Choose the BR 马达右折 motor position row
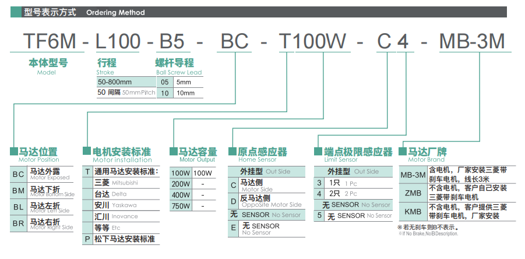The width and height of the screenshot is (525, 259). [44, 223]
